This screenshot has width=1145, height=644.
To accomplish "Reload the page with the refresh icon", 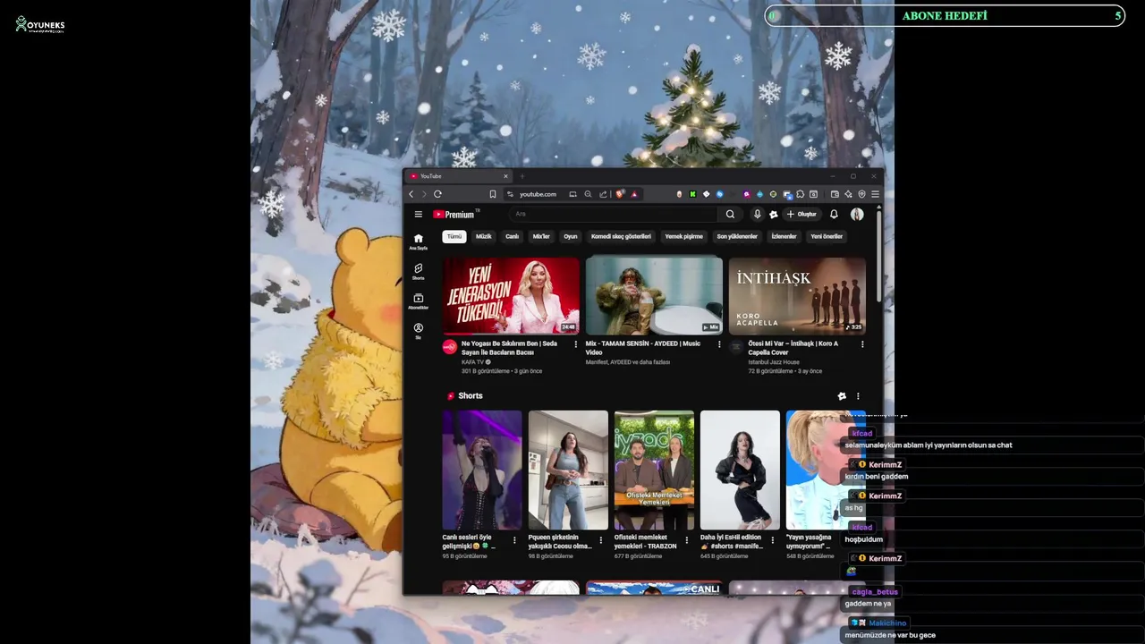I will point(437,194).
